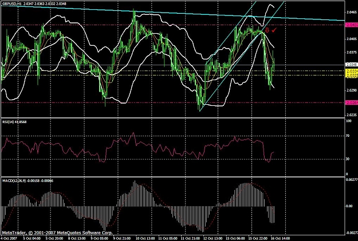358x241 pixels.
Task: Click the 2.0405 price scale label
Action: click(352, 39)
